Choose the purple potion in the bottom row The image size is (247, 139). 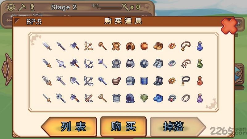(200, 98)
